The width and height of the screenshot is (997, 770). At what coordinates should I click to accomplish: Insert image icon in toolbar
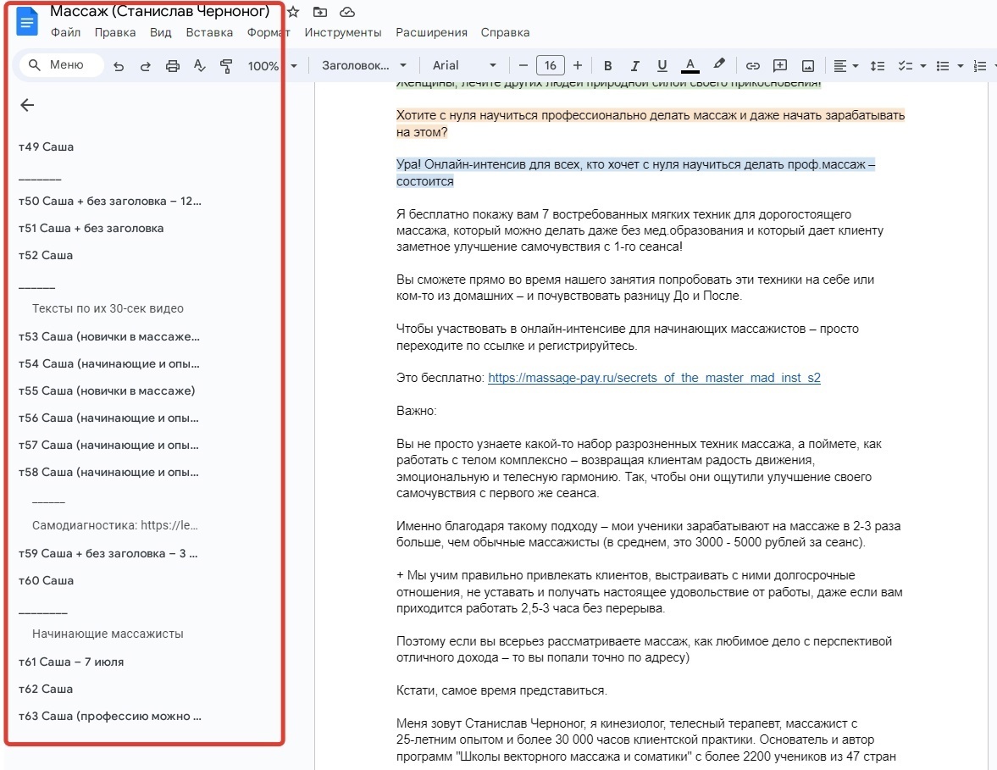807,65
